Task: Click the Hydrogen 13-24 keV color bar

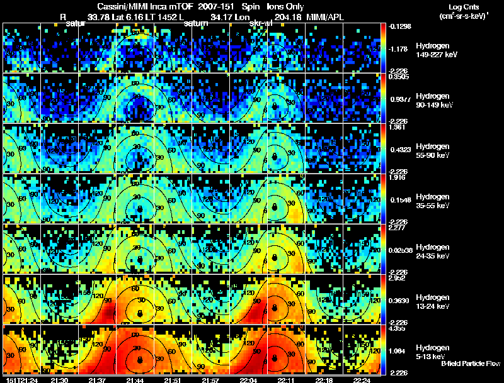Action: pyautogui.click(x=383, y=299)
